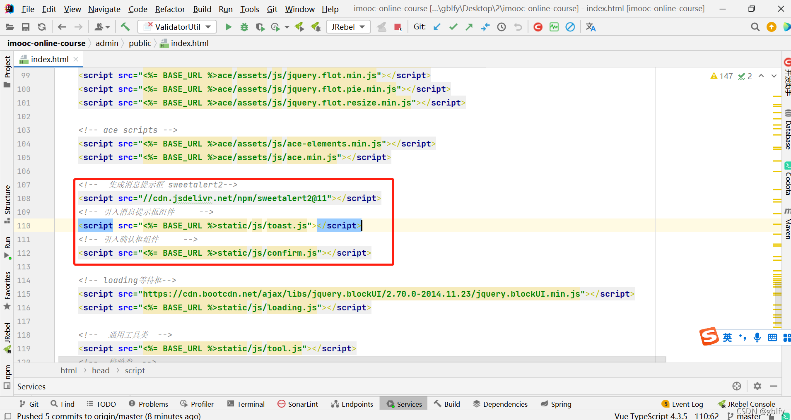The image size is (791, 420).
Task: Open Refactor menu
Action: coord(170,9)
